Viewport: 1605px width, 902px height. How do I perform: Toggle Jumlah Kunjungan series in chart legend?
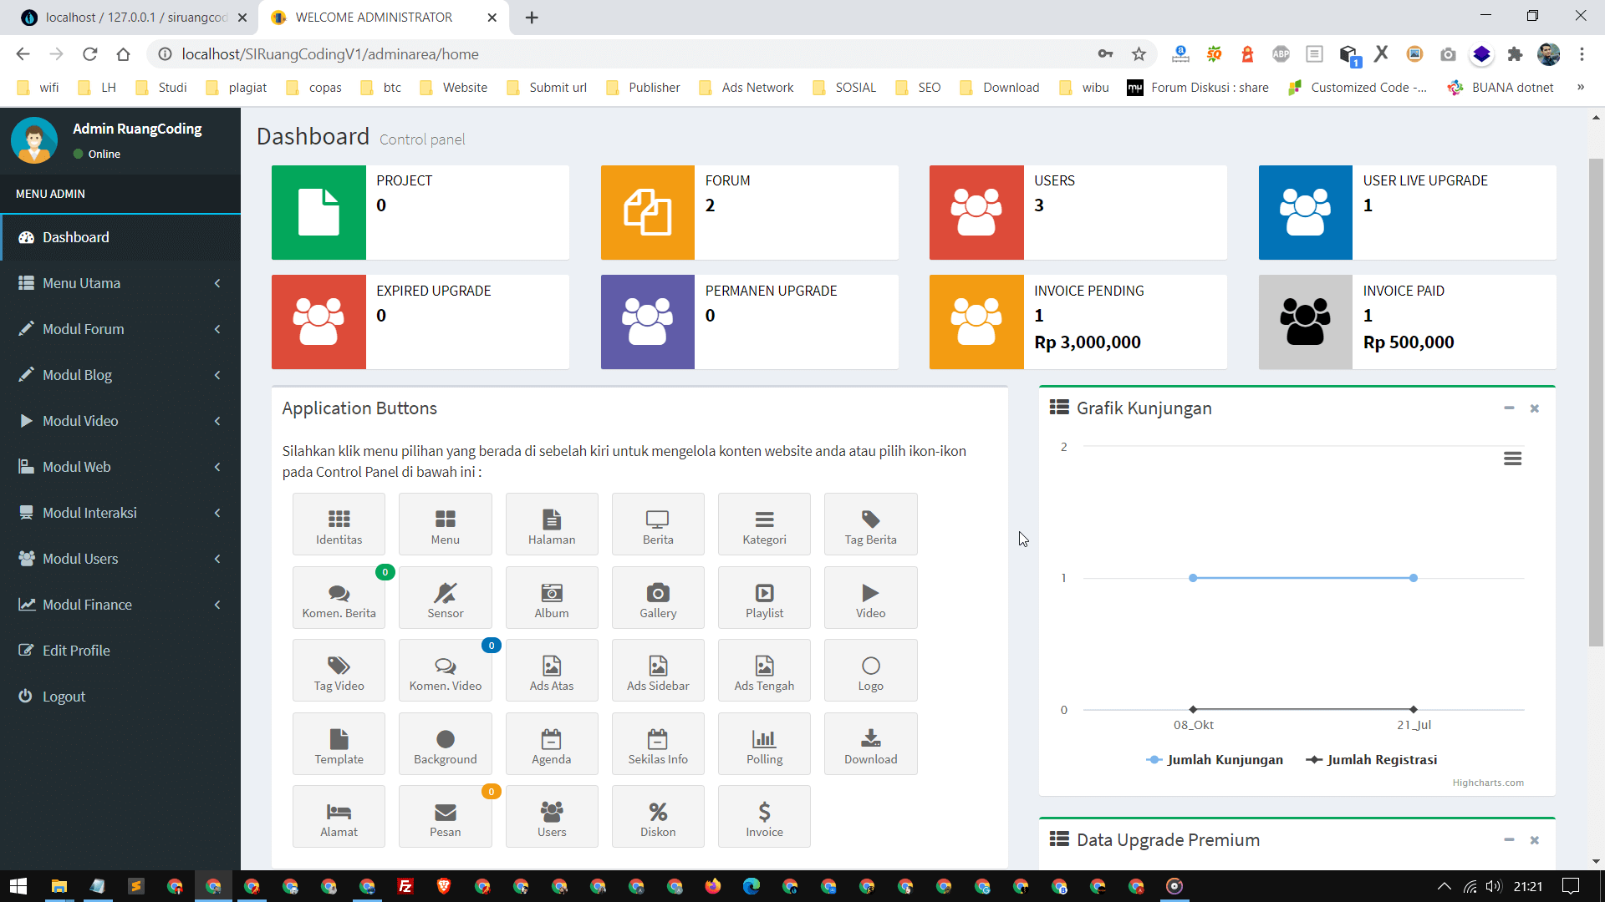tap(1214, 759)
